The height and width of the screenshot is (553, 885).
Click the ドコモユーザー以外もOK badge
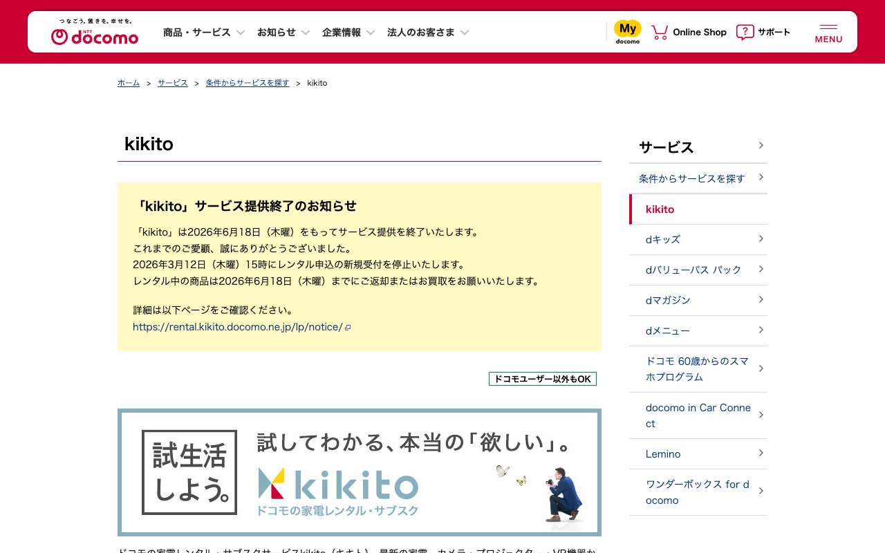tap(543, 379)
